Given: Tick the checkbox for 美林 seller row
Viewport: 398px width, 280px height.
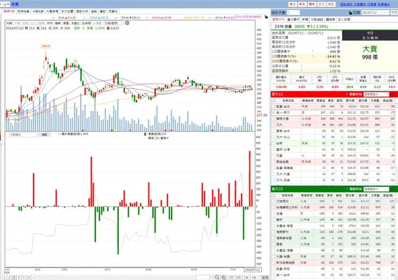Looking at the screenshot, I should coord(273,220).
